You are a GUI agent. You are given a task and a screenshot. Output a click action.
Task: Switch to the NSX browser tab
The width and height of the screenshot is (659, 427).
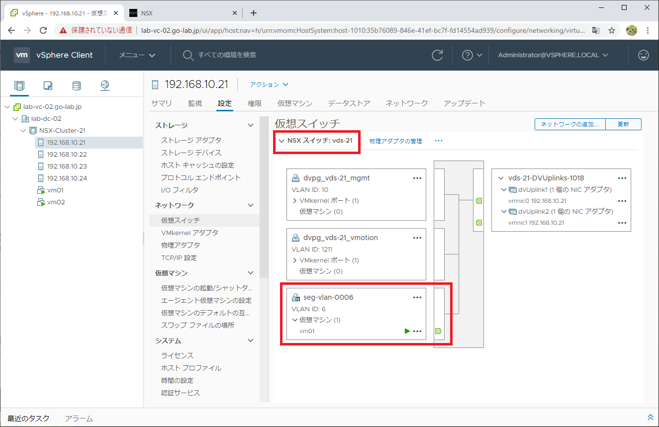[x=182, y=13]
